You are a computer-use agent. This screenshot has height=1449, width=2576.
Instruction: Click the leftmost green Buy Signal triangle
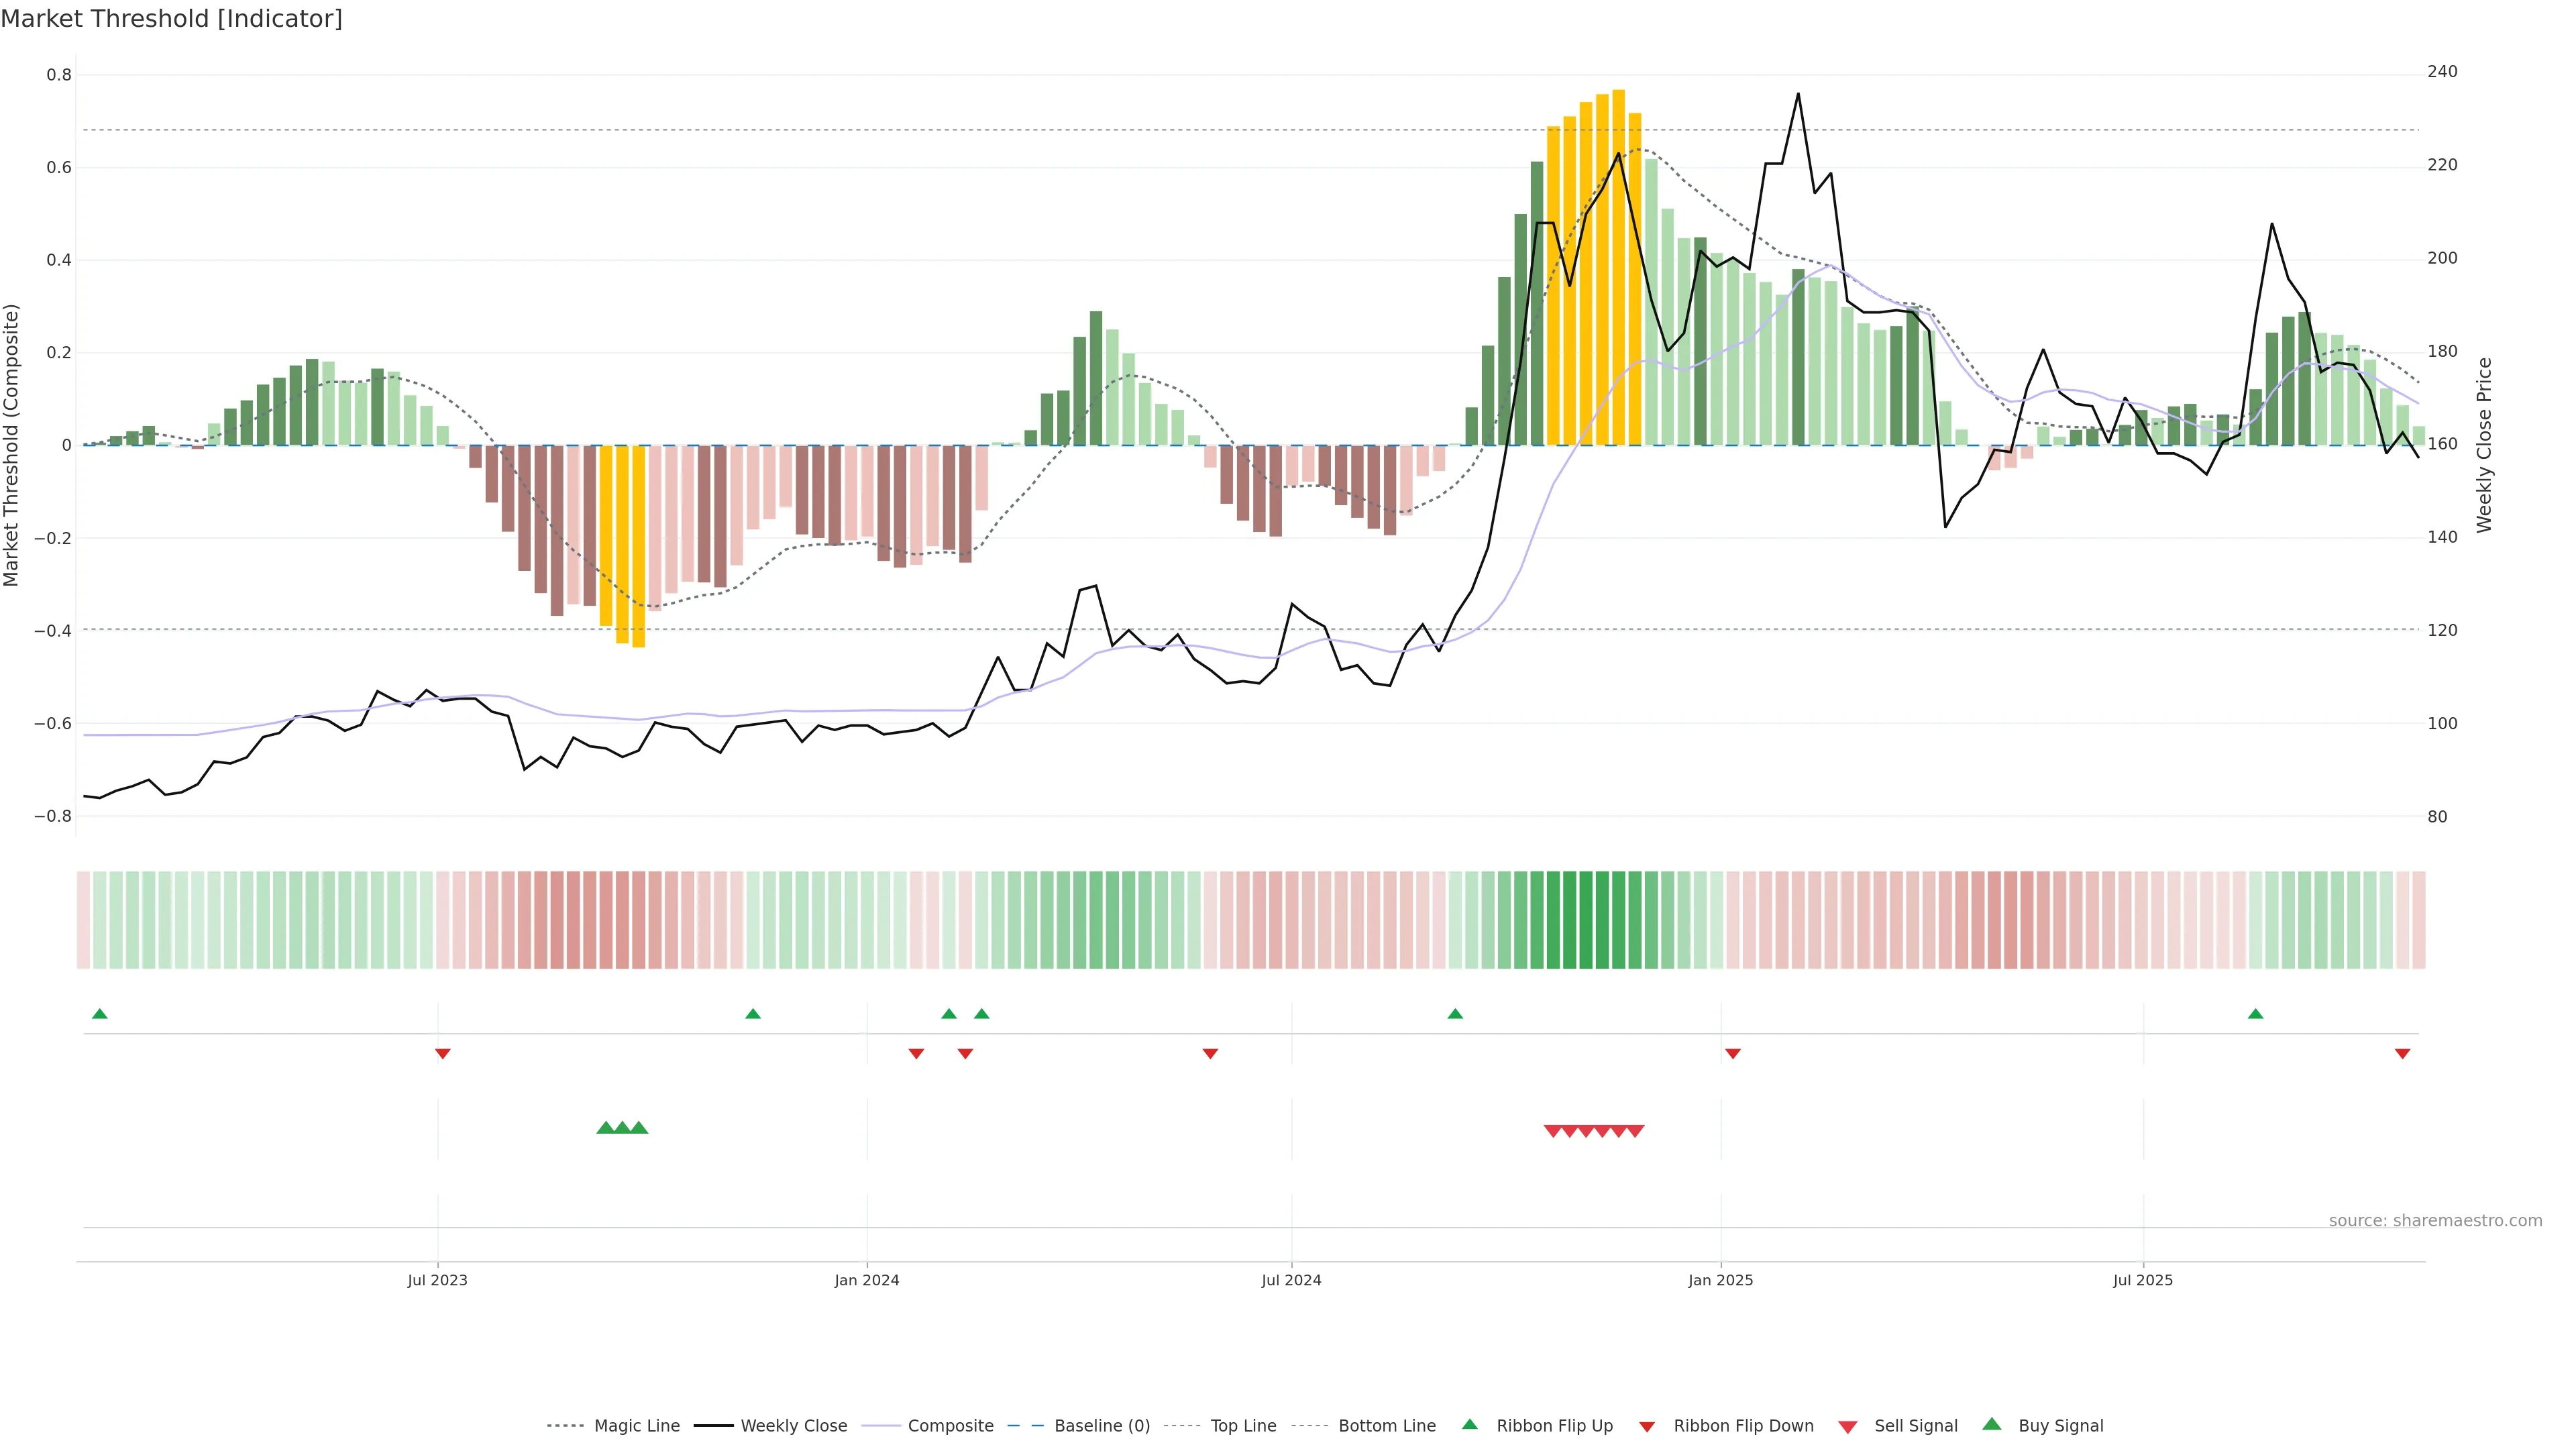coord(605,1128)
